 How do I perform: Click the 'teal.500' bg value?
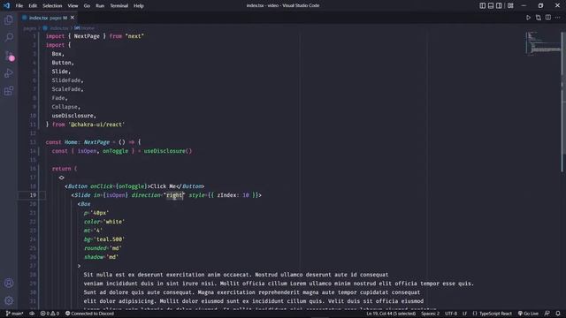[x=109, y=239]
